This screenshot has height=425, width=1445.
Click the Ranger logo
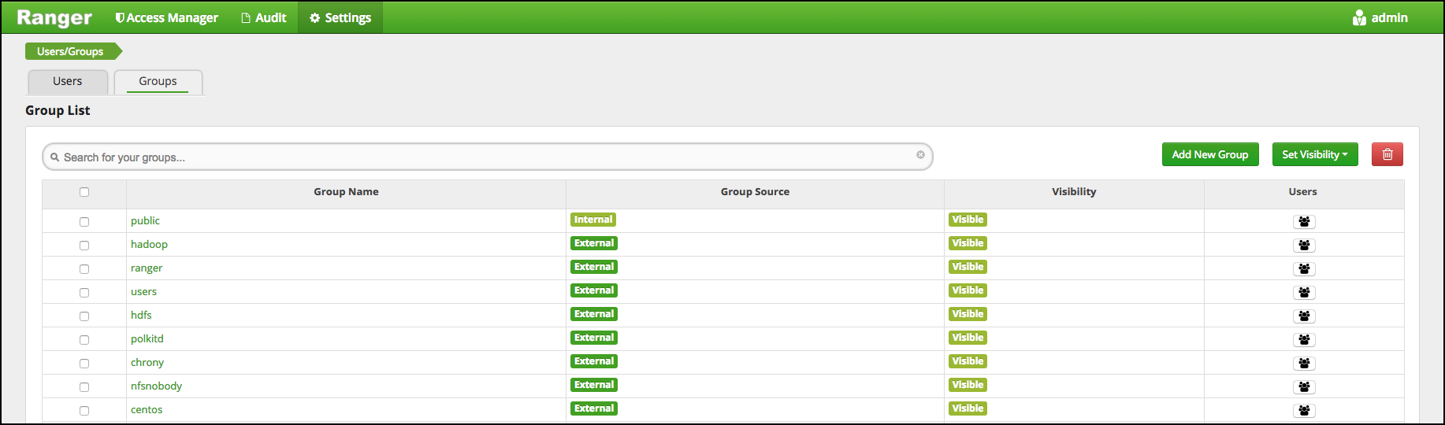point(54,17)
